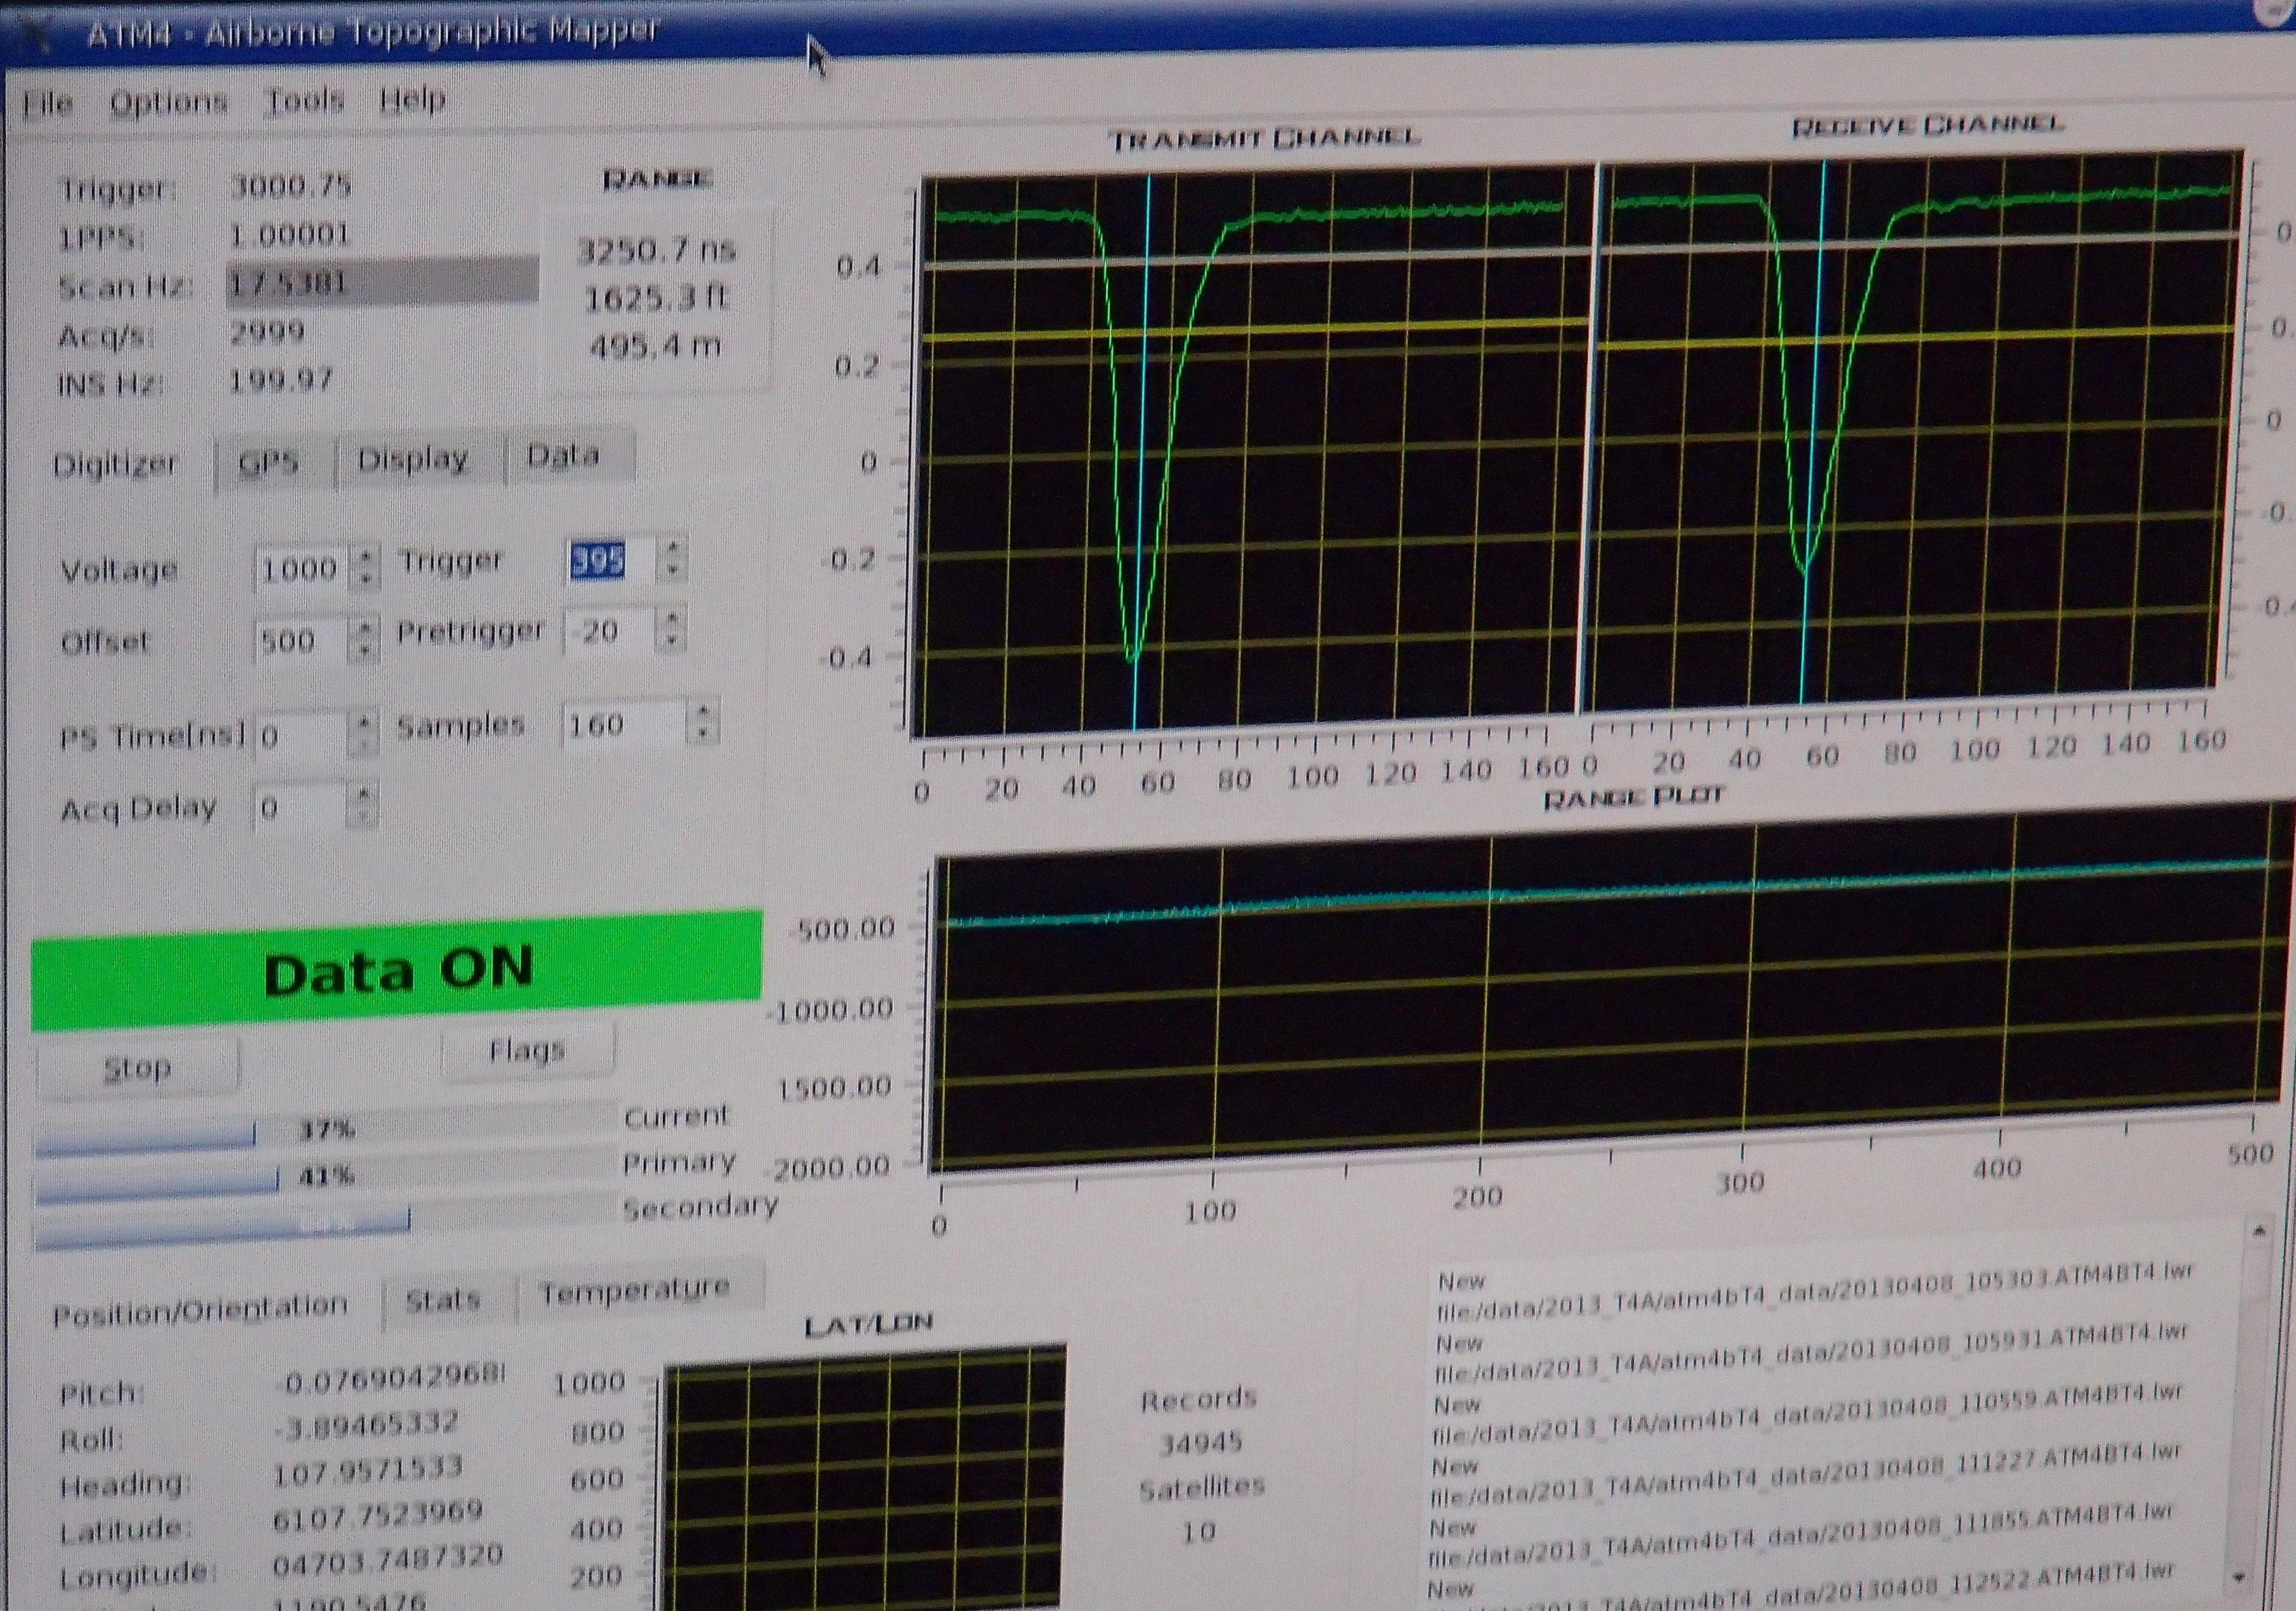Open the Options menu

click(x=169, y=102)
